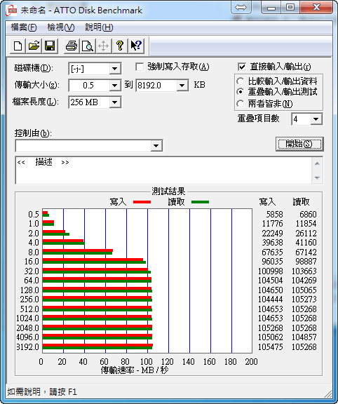Click the 開始(S) start button

(299, 144)
